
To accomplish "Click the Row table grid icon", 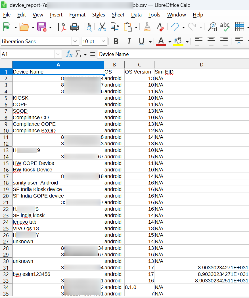I will 240,27.
